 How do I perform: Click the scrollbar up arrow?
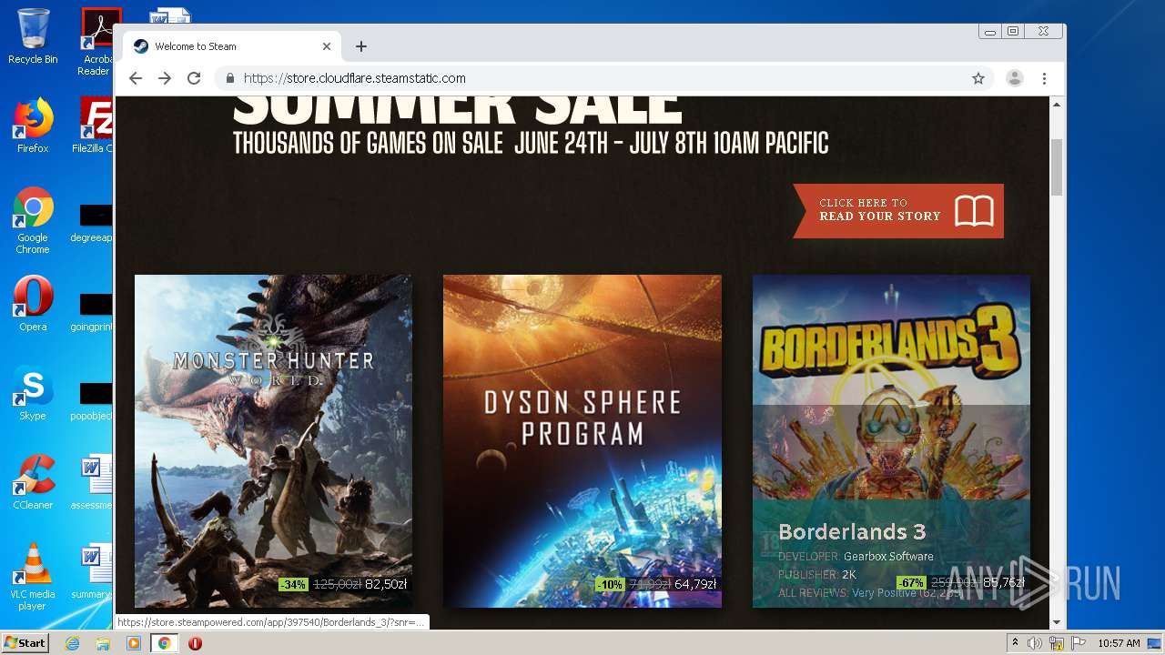pos(1056,104)
